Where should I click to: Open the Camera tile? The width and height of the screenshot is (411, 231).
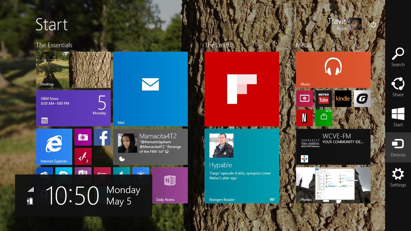83,137
